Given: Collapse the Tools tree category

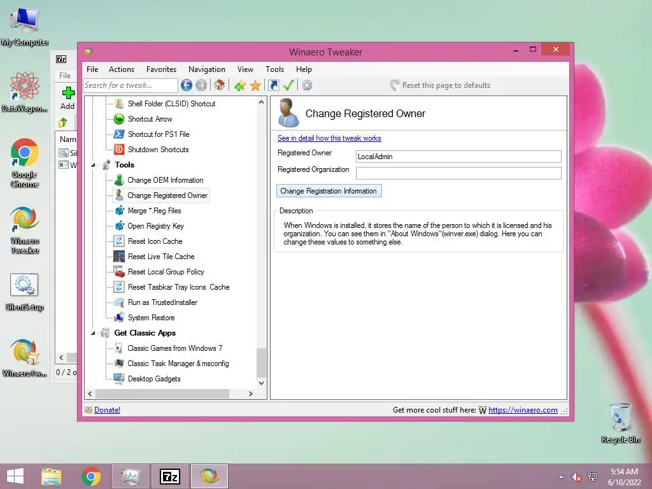Looking at the screenshot, I should tap(94, 165).
